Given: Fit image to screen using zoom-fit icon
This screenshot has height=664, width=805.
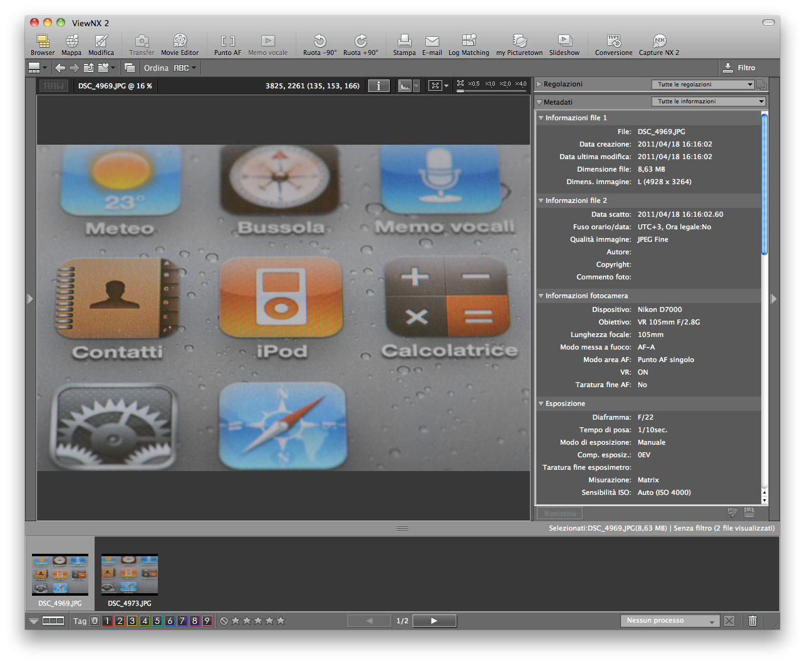Looking at the screenshot, I should (x=460, y=83).
